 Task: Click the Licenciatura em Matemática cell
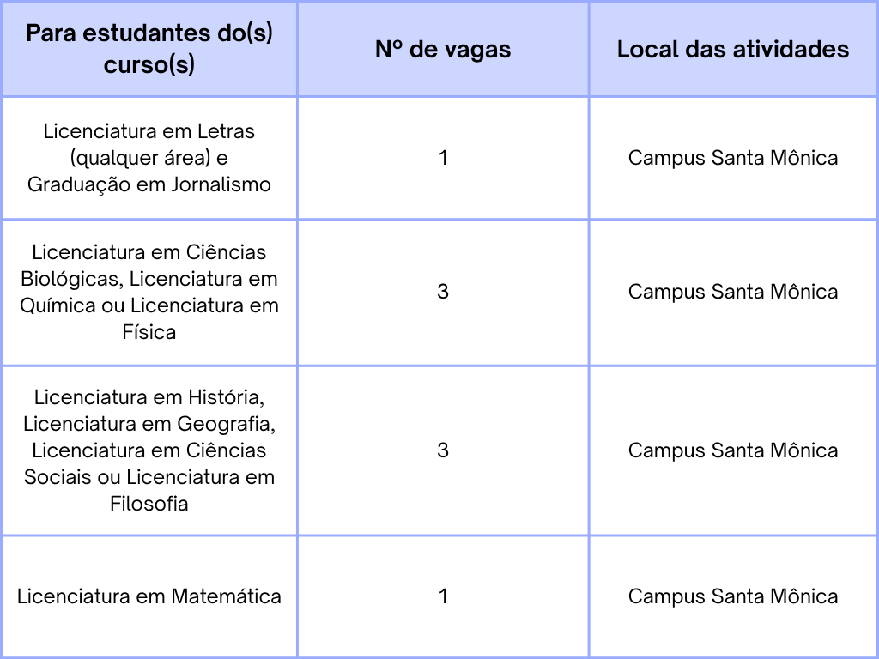149,596
